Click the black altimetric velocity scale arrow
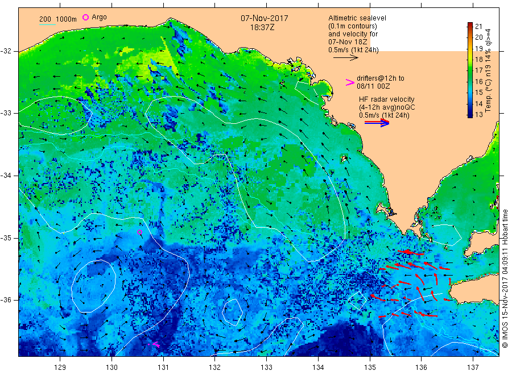 345,58
